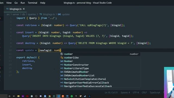Open Cortana circle on the taskbar
174x98 pixels.
(10, 96)
